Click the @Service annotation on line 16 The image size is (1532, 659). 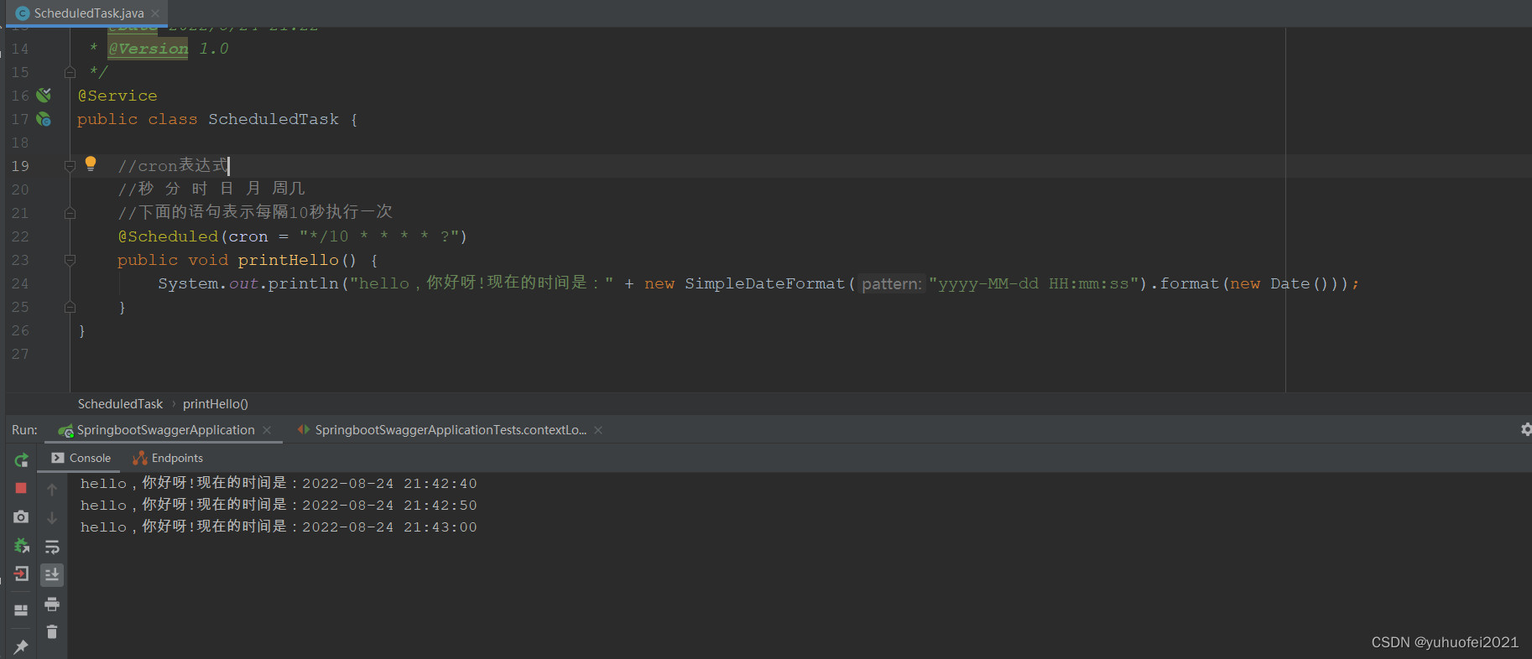point(117,96)
